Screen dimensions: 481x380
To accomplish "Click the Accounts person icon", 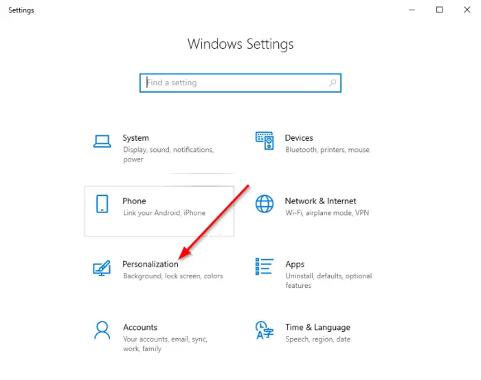I will [102, 331].
